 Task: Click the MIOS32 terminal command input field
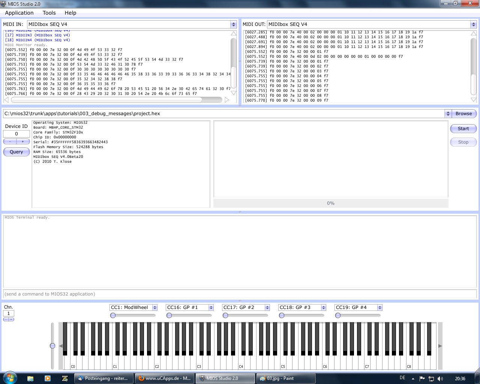pyautogui.click(x=240, y=294)
